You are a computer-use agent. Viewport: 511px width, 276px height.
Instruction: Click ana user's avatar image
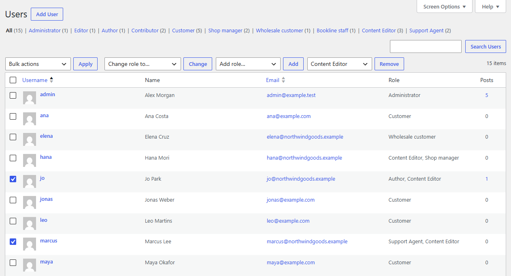(30, 119)
